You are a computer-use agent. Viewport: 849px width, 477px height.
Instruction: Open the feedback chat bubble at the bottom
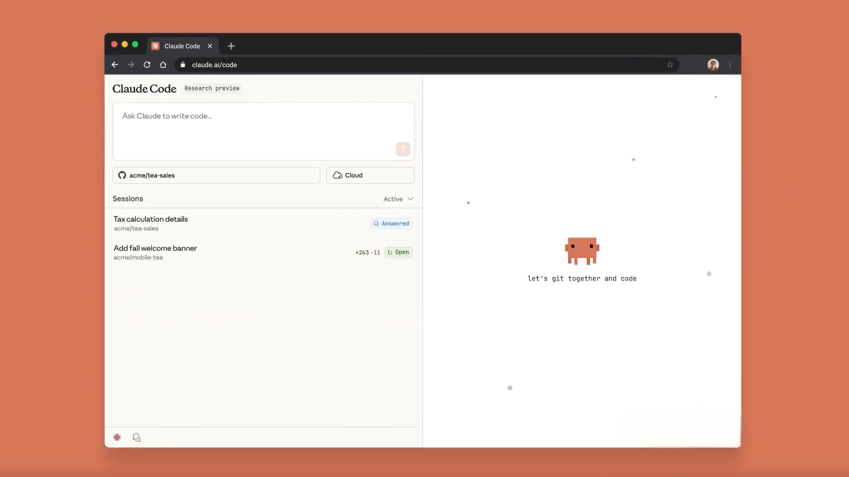coord(137,437)
